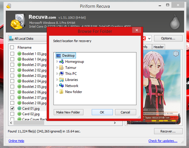
Task: Expand the Homegroup tree node
Action: (x=57, y=62)
